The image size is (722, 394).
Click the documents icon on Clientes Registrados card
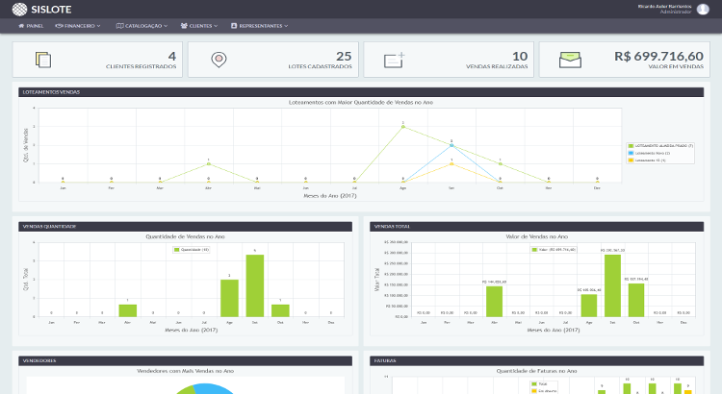point(42,60)
